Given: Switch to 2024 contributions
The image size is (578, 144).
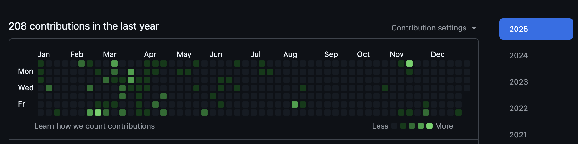Looking at the screenshot, I should [518, 56].
